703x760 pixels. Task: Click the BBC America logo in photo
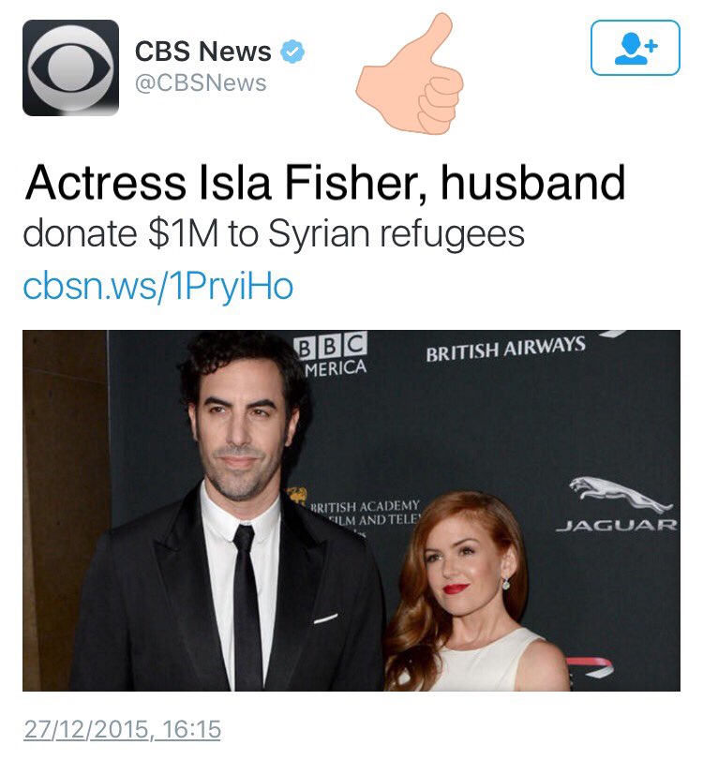click(333, 354)
